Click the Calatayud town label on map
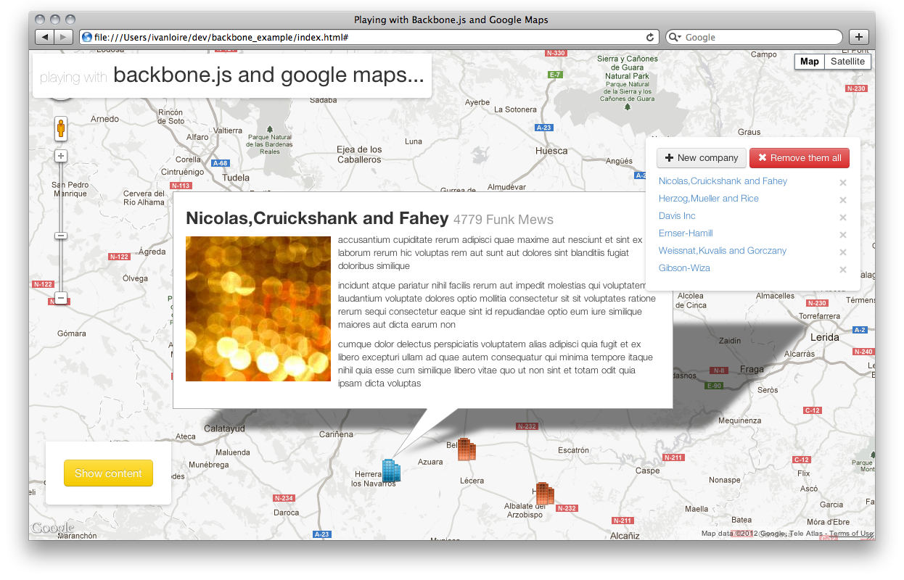 point(224,428)
